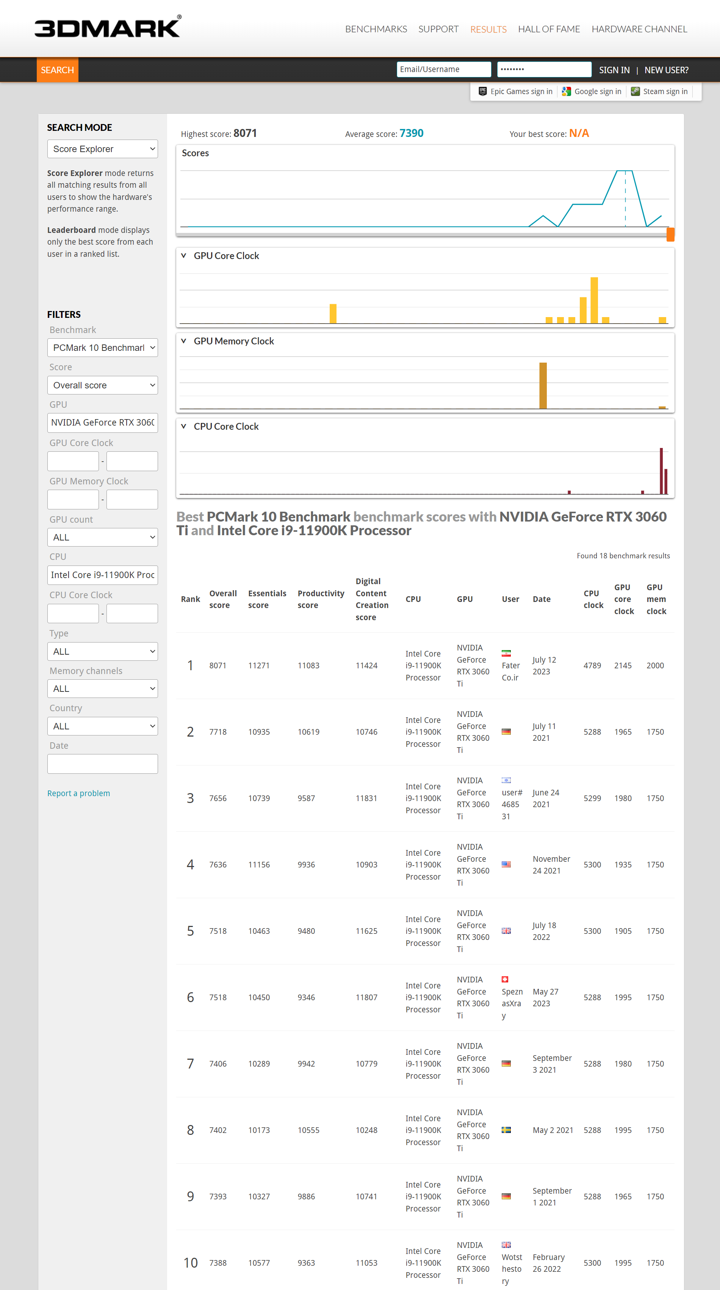Click the password field
Viewport: 720px width, 1290px height.
click(545, 69)
